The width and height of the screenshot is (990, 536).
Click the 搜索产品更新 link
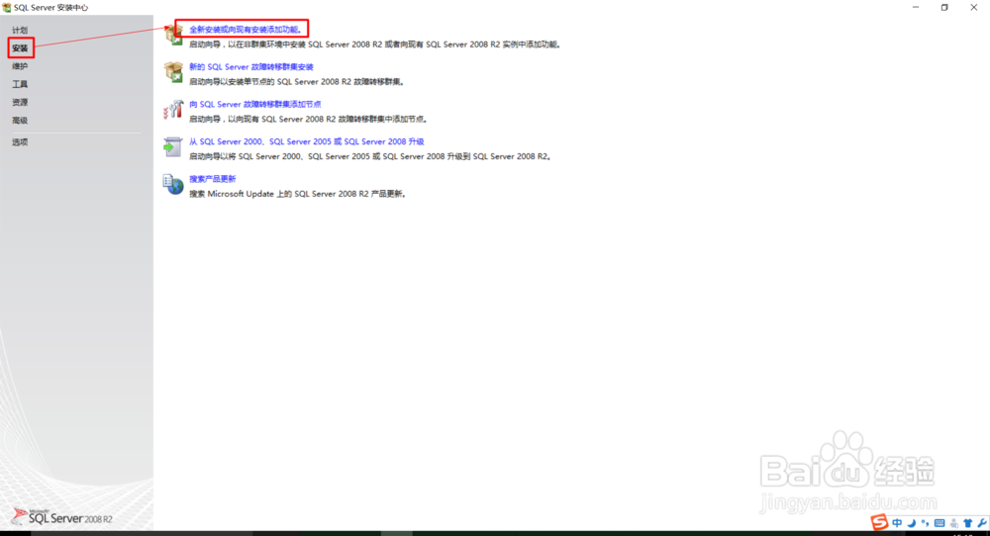212,178
